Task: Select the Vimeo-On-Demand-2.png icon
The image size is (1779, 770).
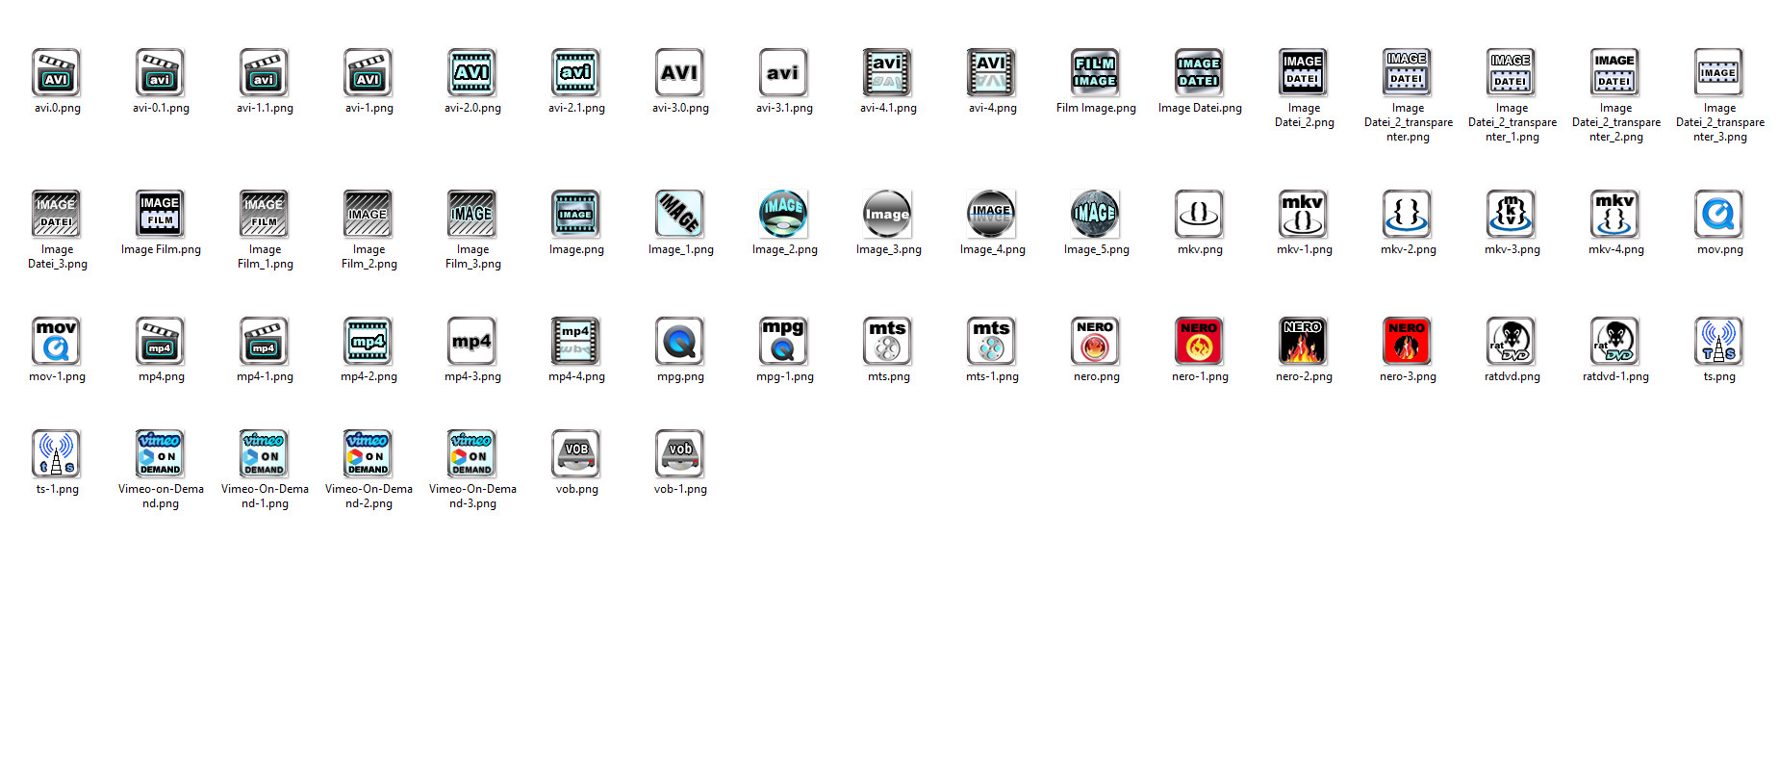Action: pos(369,453)
